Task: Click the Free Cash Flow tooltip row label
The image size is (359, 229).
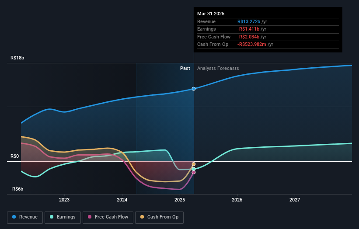Action: [214, 37]
